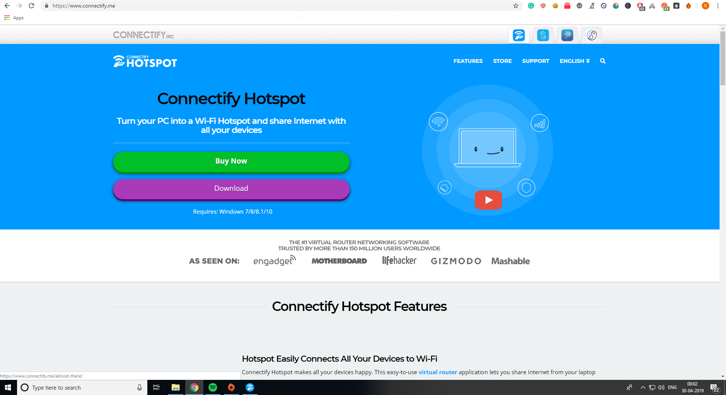Click the bottom-left router feature circle icon
726x395 pixels.
point(445,187)
